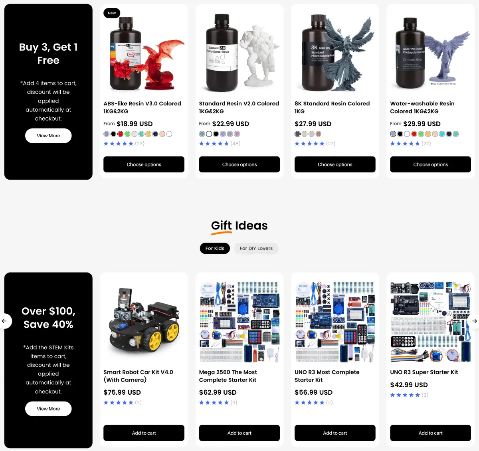
Task: View star rating of 8K Standard Resin
Action: tap(315, 144)
